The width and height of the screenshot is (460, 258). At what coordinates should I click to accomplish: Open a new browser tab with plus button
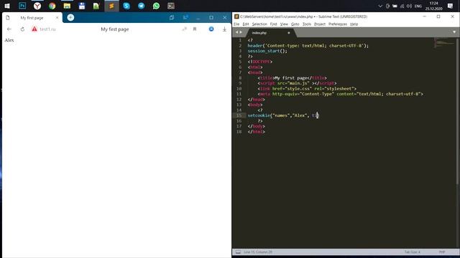(x=70, y=17)
